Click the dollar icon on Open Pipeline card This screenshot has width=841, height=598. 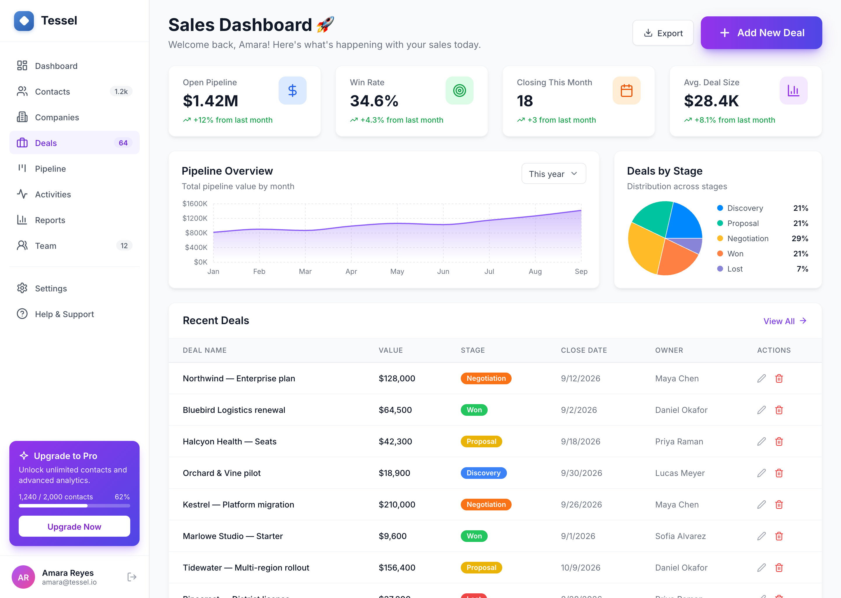coord(292,91)
